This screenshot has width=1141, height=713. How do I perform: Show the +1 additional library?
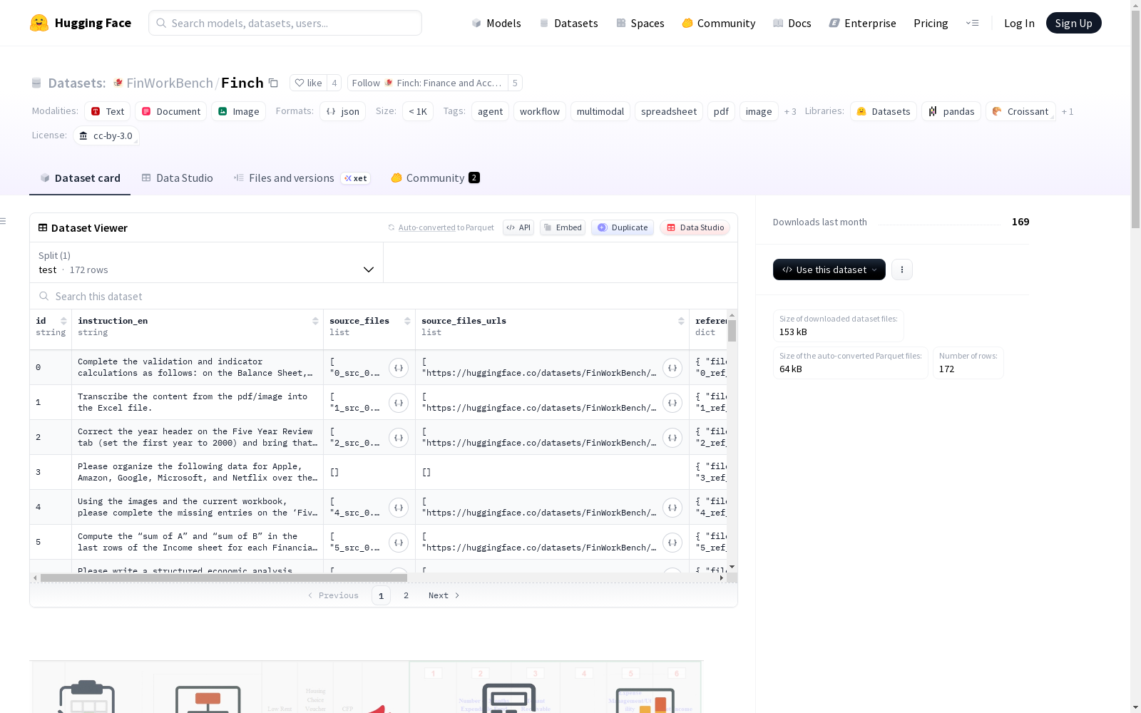click(1068, 111)
